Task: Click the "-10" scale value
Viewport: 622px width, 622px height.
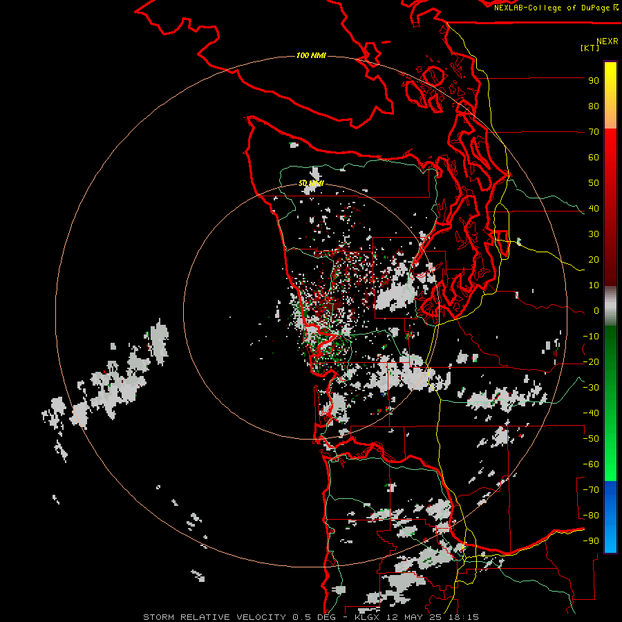Action: click(x=591, y=337)
